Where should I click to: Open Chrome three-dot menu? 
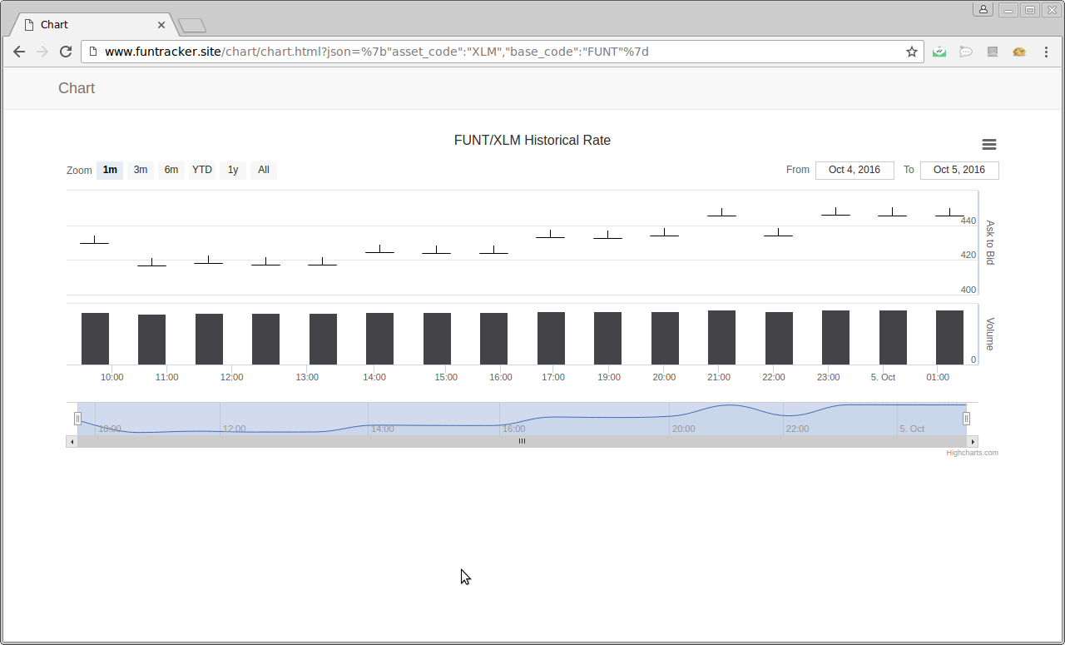click(x=1046, y=52)
